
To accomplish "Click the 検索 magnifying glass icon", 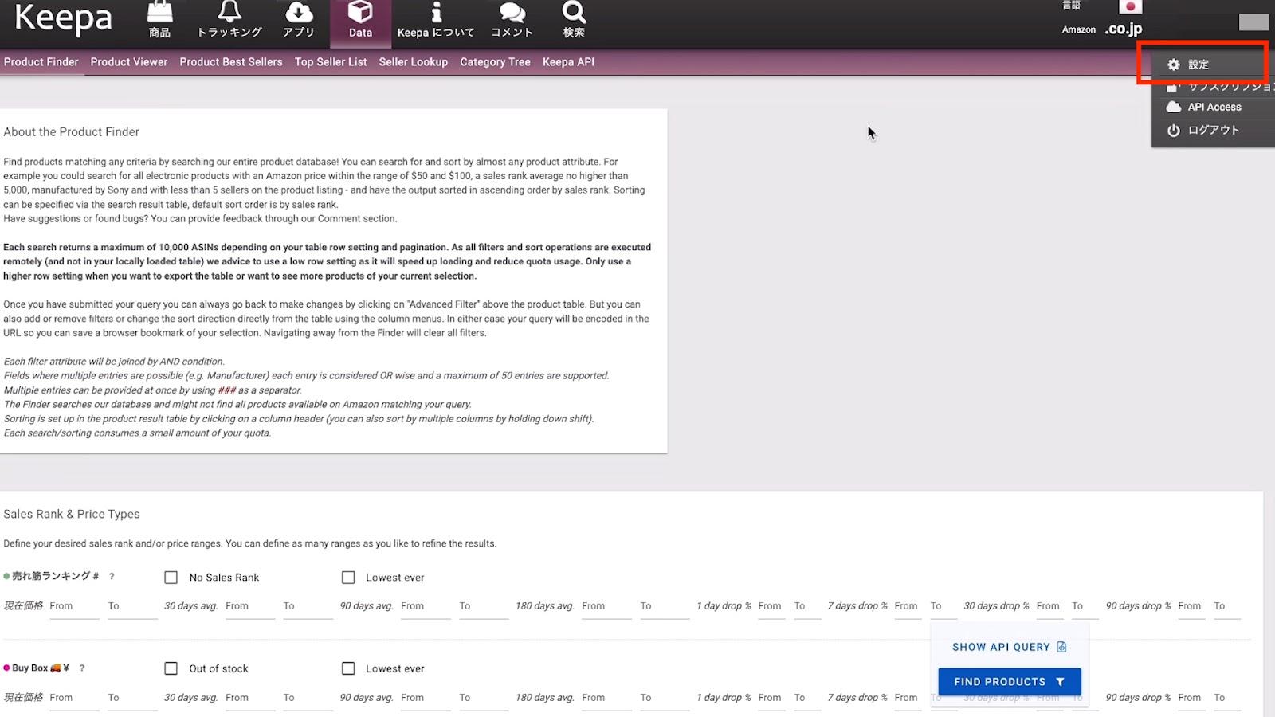I will (x=574, y=13).
